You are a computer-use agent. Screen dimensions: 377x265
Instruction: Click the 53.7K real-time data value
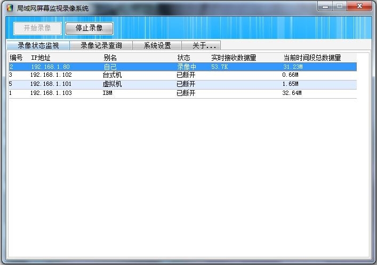click(x=219, y=67)
